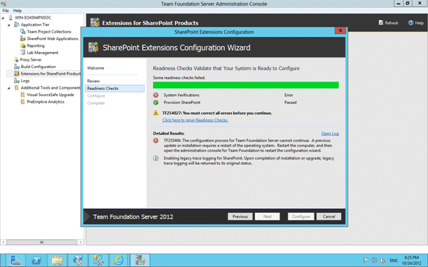Click the Configure button in wizard footer
The height and width of the screenshot is (267, 428).
point(301,216)
